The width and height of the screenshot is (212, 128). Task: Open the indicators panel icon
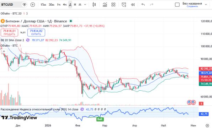pos(105,5)
